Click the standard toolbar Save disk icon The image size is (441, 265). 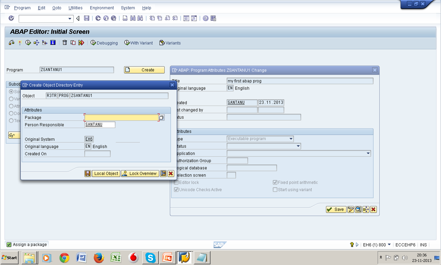click(x=86, y=18)
